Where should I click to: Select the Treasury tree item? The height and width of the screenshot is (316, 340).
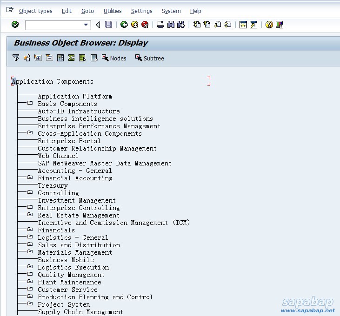pos(53,185)
